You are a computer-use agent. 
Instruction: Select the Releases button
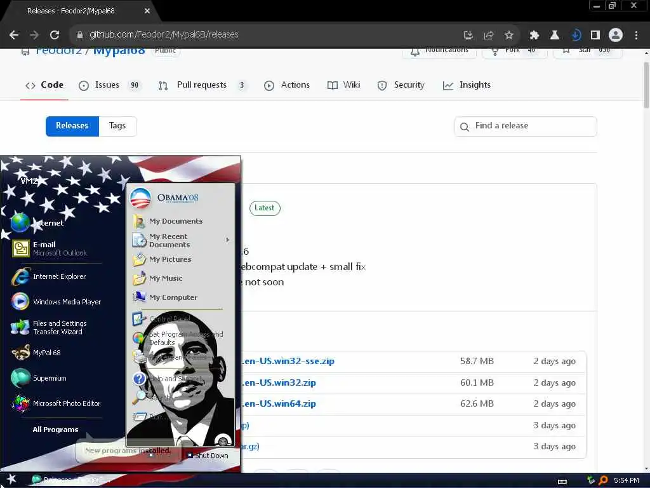tap(72, 126)
